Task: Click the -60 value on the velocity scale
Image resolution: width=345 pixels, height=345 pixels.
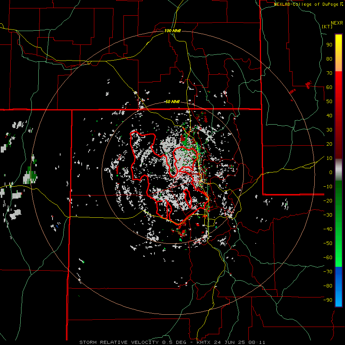Action: coord(328,258)
